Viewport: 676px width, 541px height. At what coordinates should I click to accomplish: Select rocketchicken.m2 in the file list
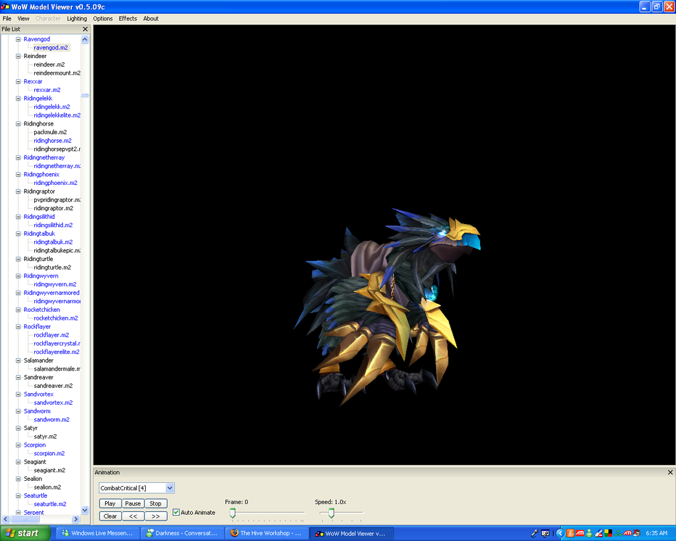[x=56, y=318]
